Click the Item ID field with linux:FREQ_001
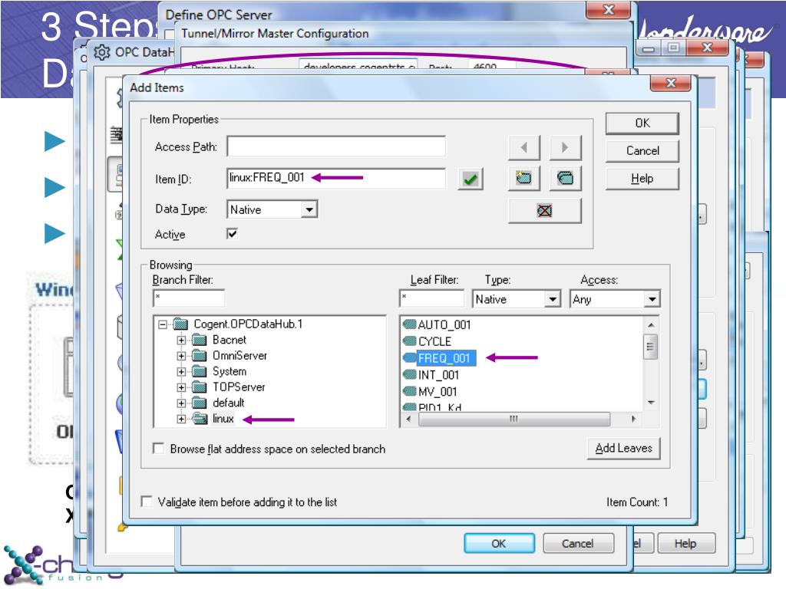 click(x=336, y=178)
